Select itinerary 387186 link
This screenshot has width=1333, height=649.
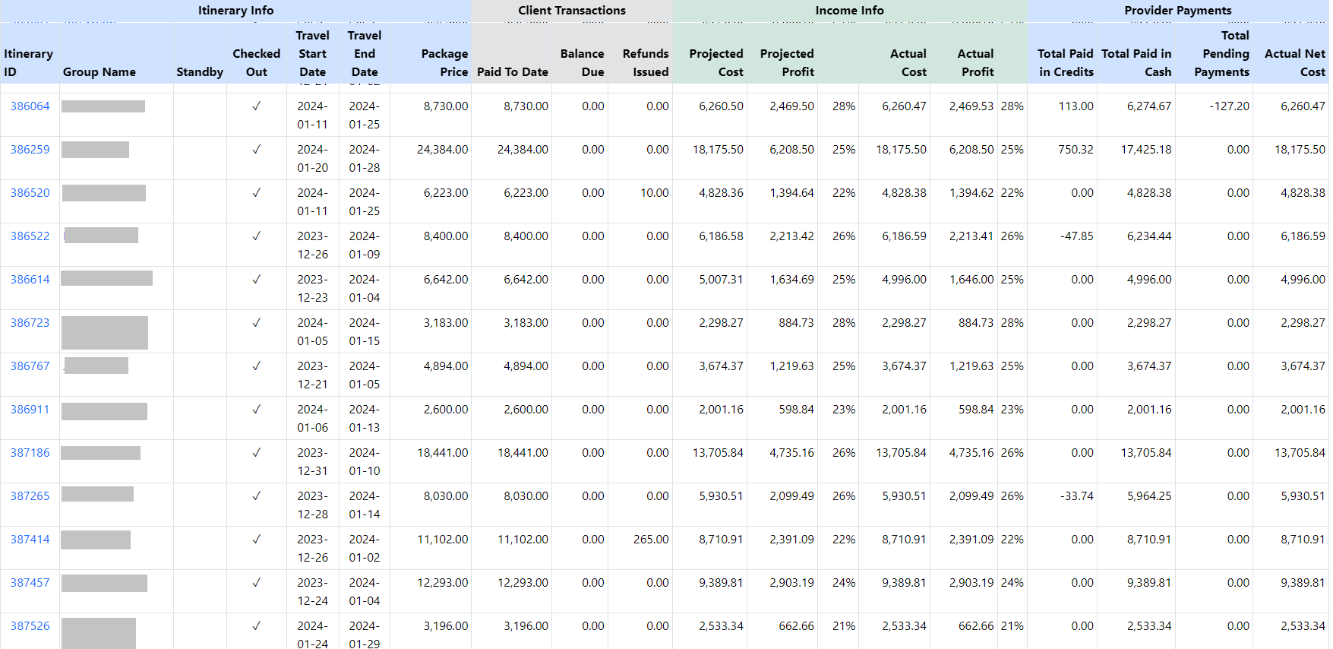pyautogui.click(x=30, y=453)
